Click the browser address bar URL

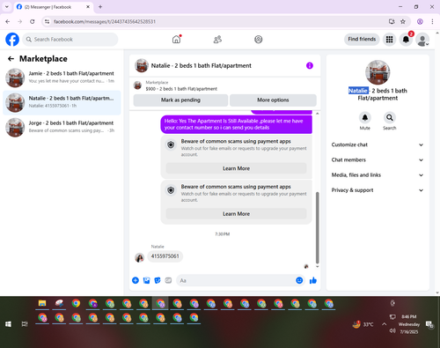(x=105, y=22)
